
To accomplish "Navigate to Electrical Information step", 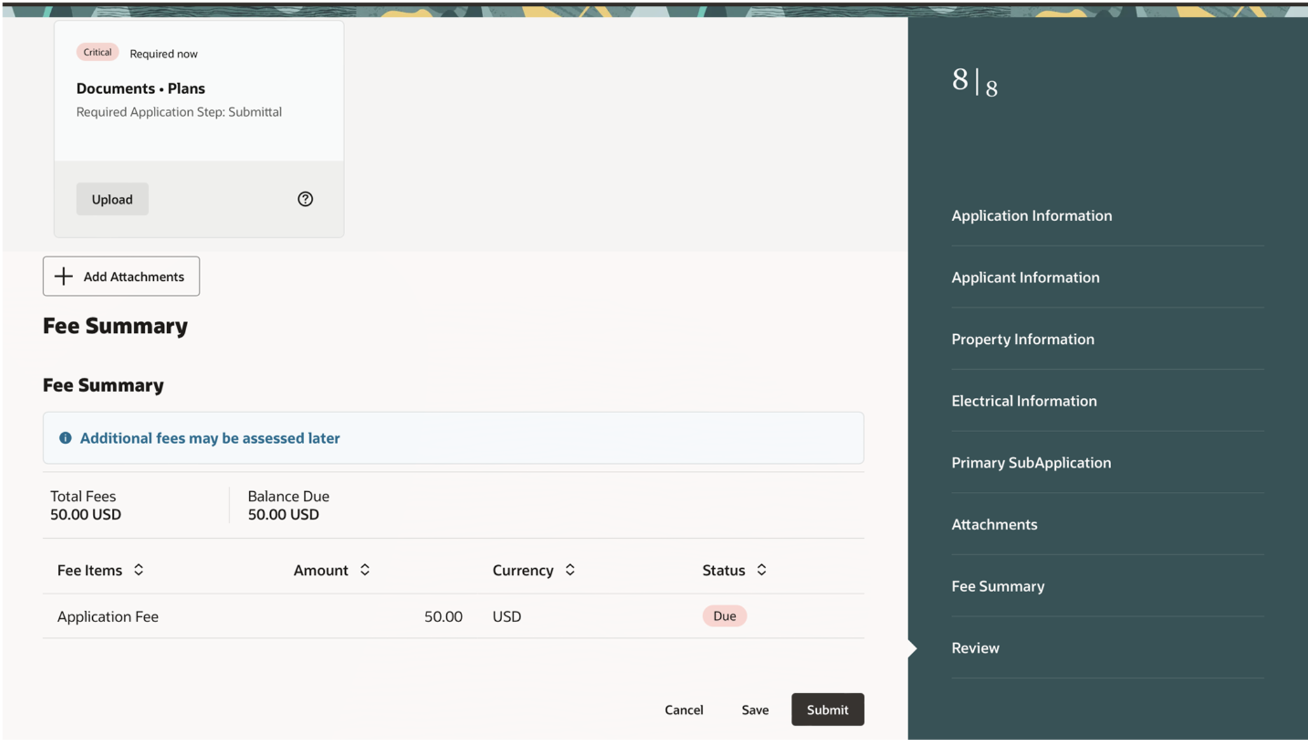I will pos(1023,400).
